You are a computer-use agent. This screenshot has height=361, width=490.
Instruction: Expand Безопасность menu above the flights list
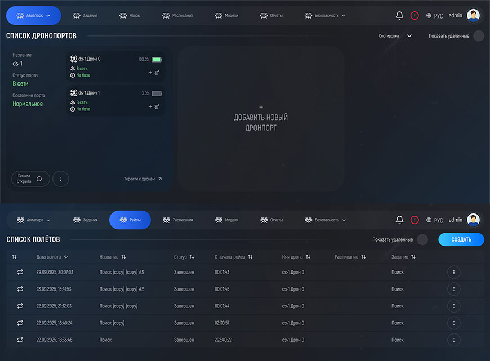(x=326, y=220)
